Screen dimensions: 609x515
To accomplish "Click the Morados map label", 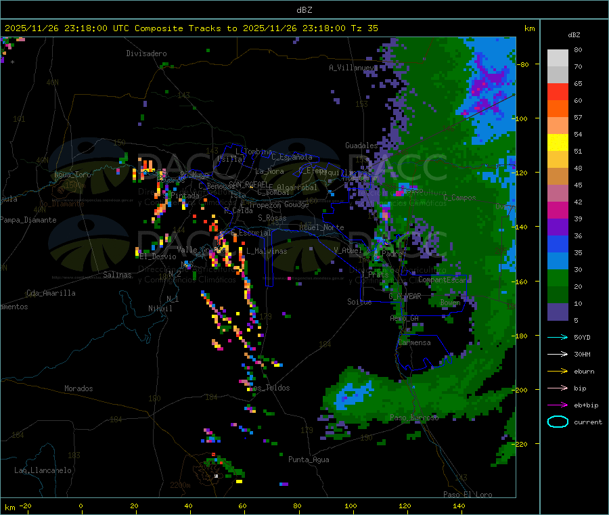I will (x=78, y=388).
